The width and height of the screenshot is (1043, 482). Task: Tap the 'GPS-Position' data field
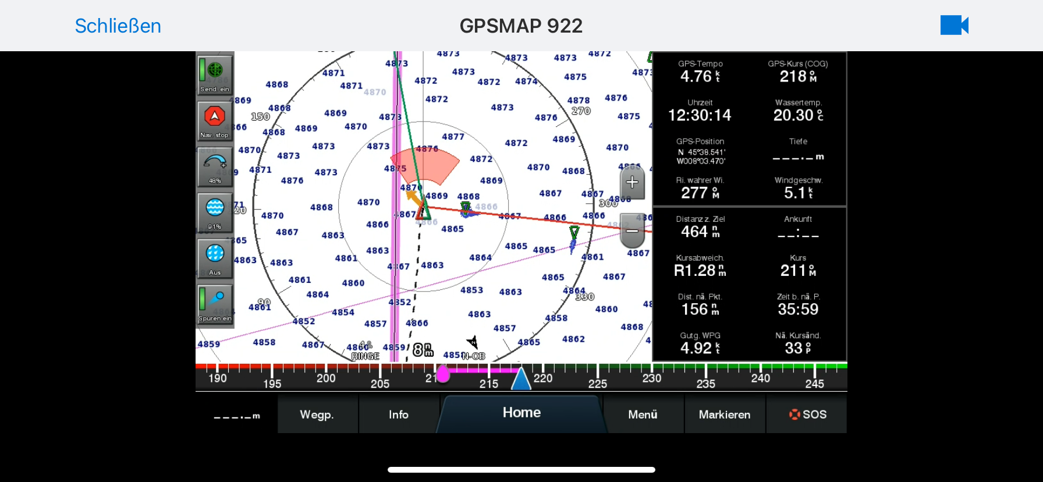pos(700,151)
